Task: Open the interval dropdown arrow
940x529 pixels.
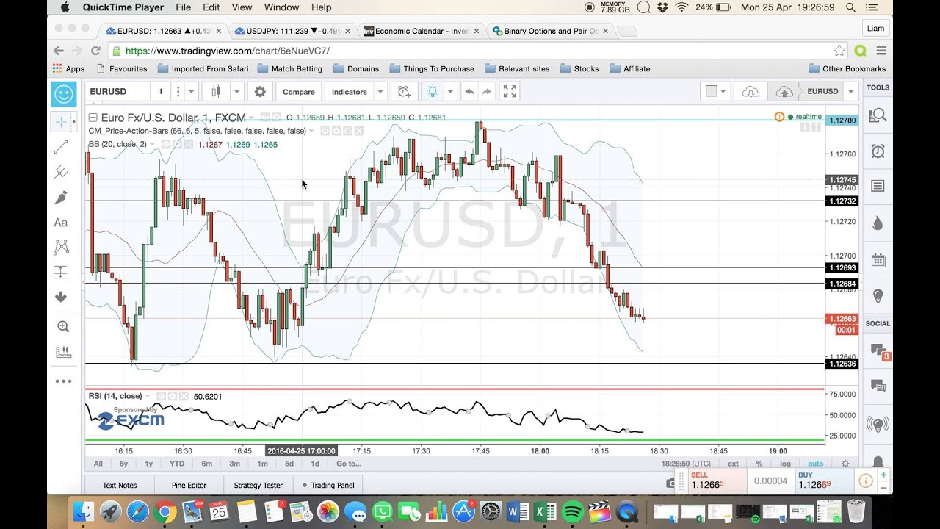Action: tap(192, 92)
